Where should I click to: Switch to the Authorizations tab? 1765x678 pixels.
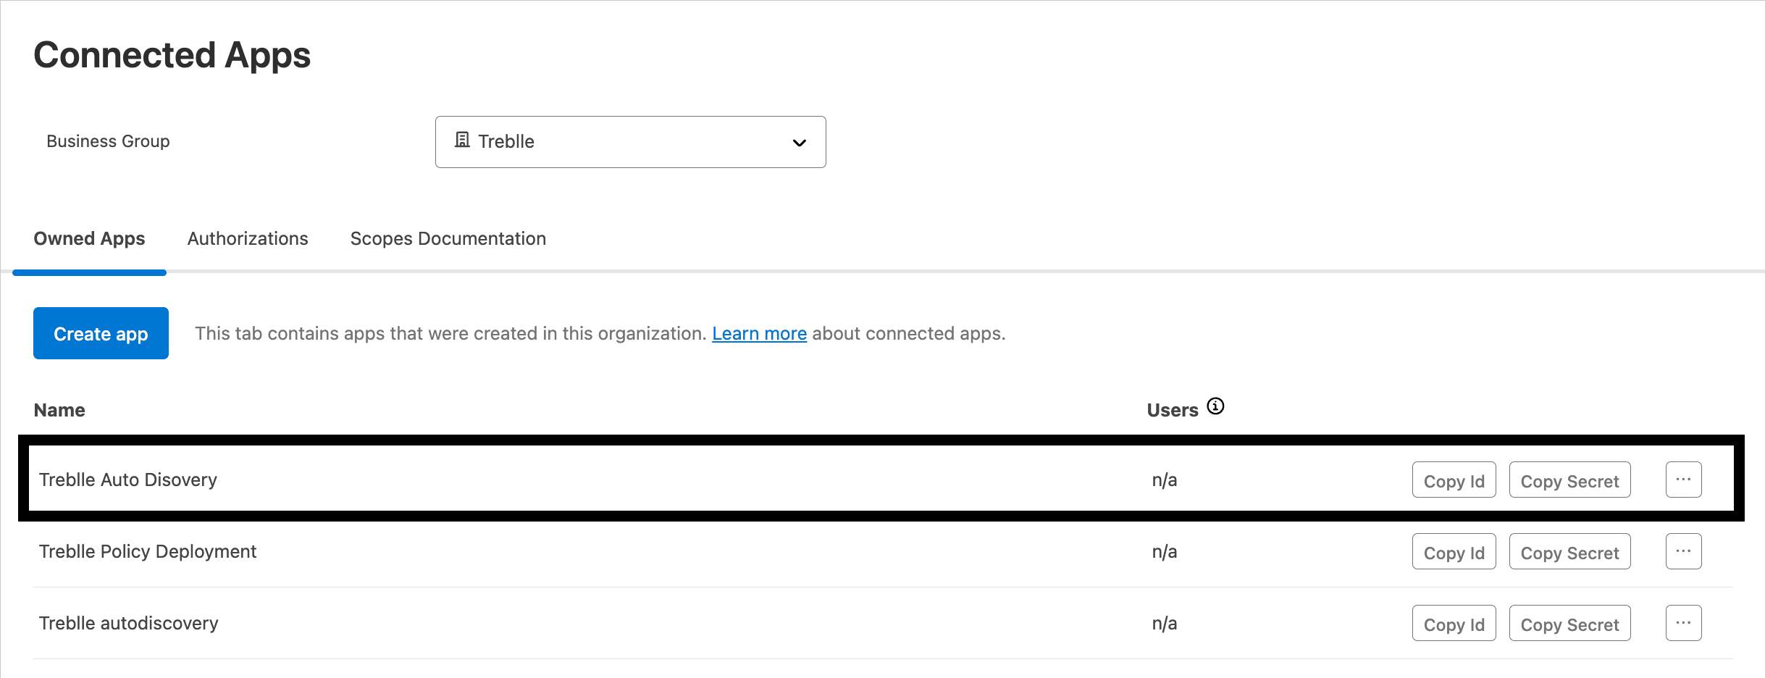(248, 238)
